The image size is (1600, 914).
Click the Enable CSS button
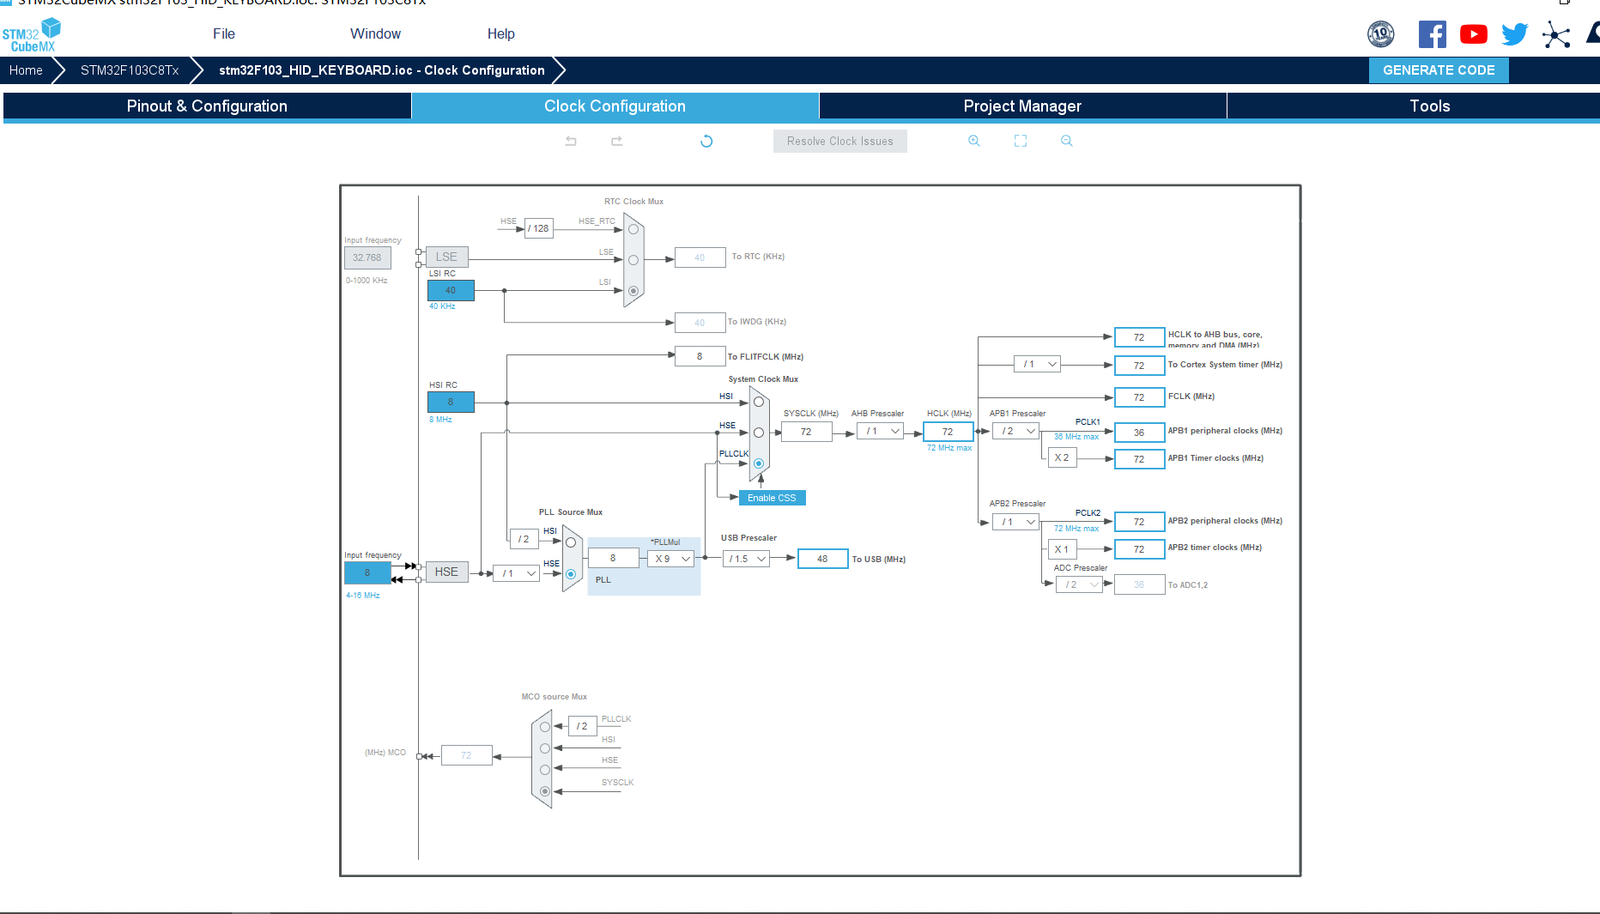pos(772,498)
